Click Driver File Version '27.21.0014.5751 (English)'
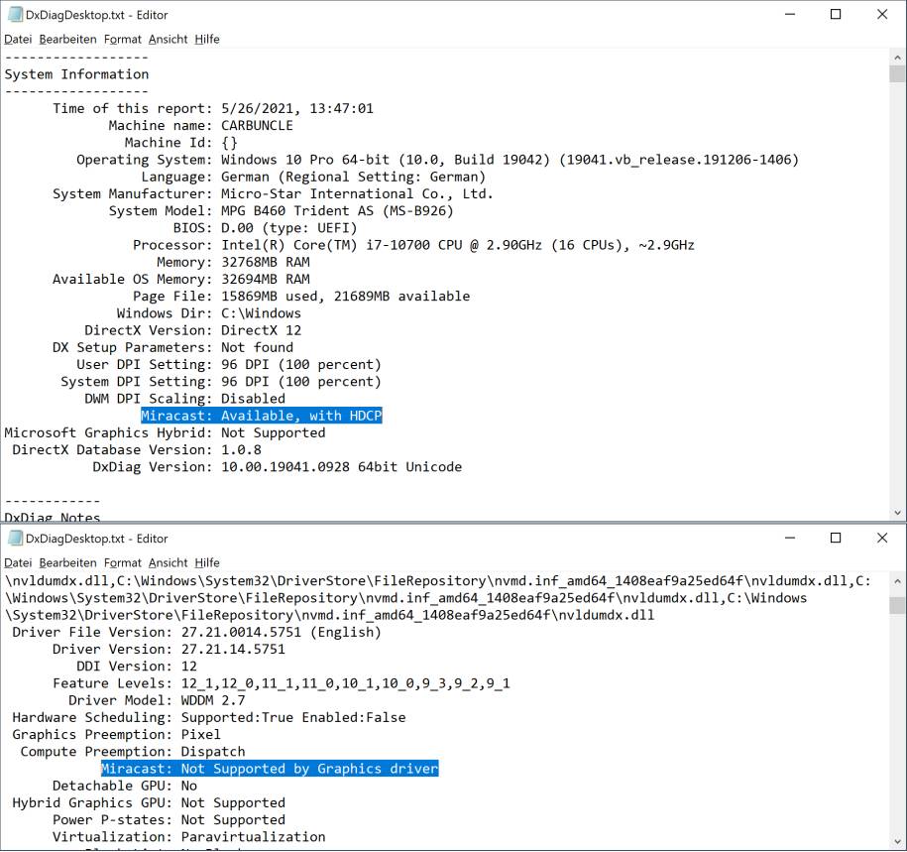This screenshot has width=907, height=852. 282,632
